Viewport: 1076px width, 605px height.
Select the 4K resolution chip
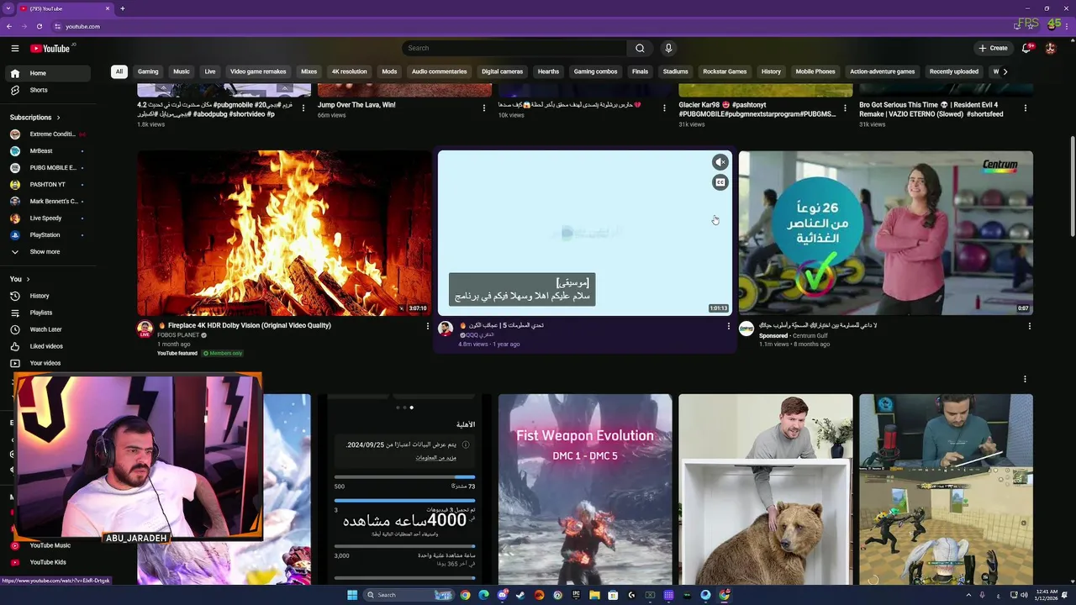pyautogui.click(x=349, y=71)
